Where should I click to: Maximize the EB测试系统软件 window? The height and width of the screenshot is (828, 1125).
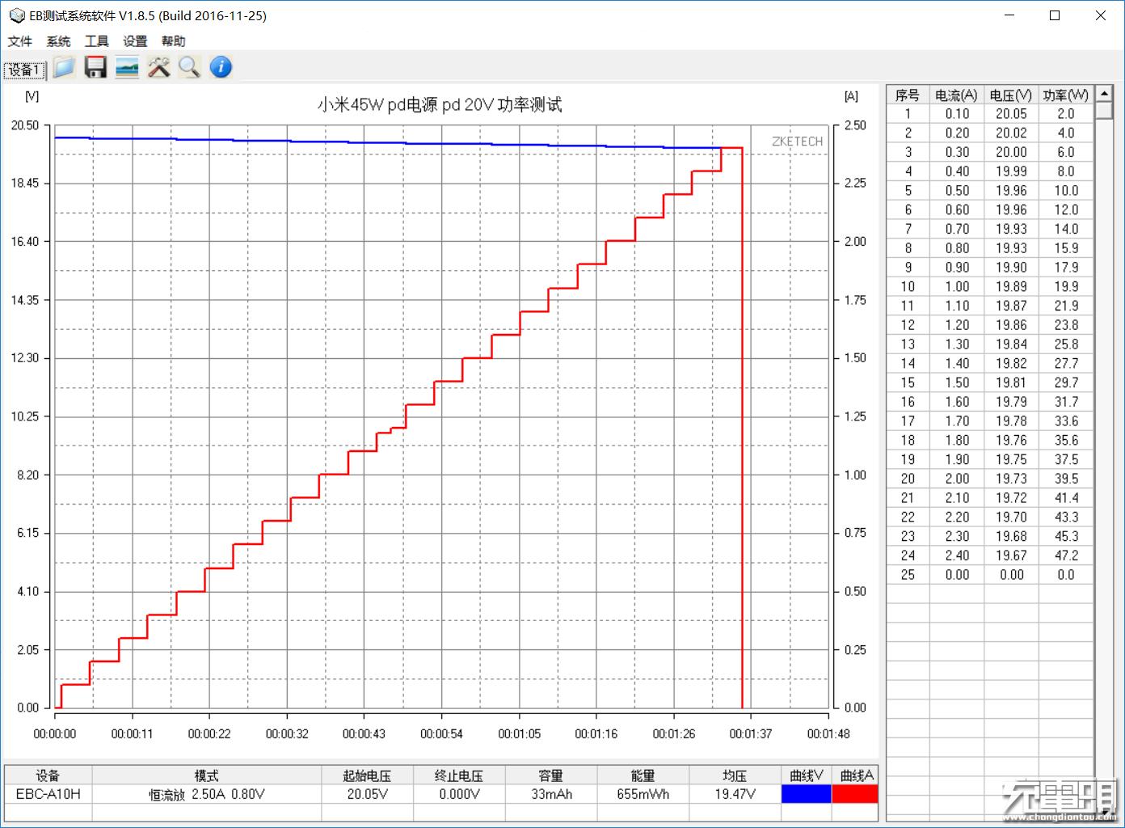pos(1055,15)
